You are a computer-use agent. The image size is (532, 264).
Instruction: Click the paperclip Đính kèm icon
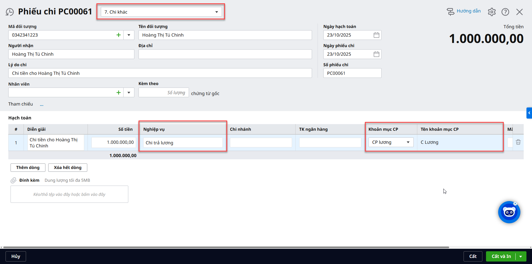coord(14,180)
